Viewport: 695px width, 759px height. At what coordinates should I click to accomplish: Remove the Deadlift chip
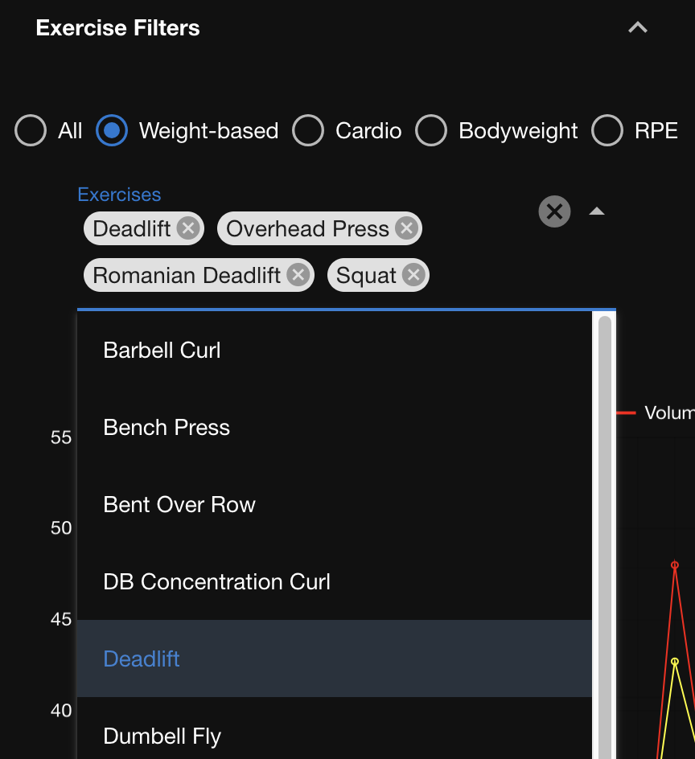[187, 229]
